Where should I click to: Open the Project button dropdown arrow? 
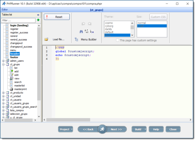(72, 129)
